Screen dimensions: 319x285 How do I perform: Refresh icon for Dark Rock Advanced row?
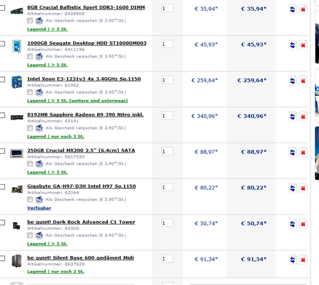pos(292,224)
